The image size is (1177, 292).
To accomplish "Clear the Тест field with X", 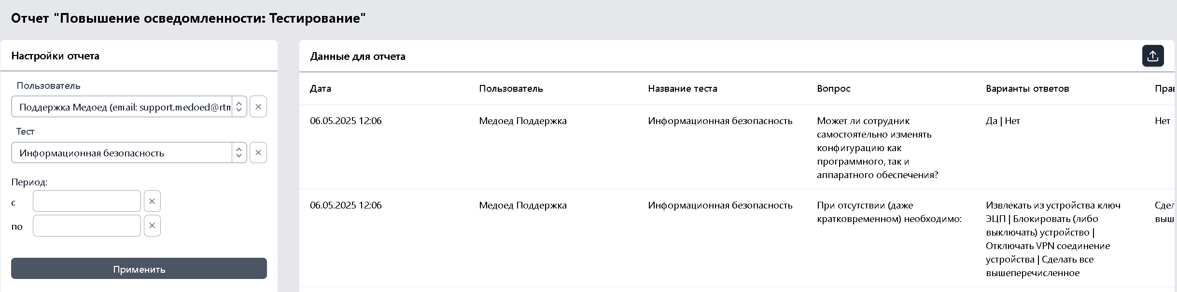I will 258,153.
